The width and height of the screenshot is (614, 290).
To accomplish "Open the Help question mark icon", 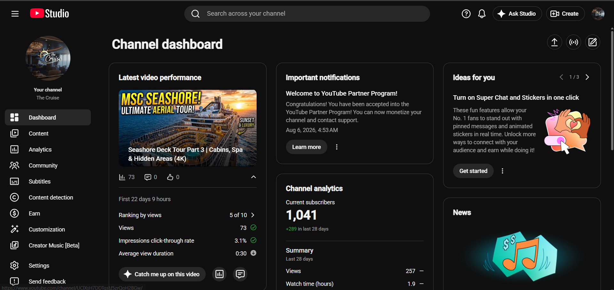I will click(466, 14).
